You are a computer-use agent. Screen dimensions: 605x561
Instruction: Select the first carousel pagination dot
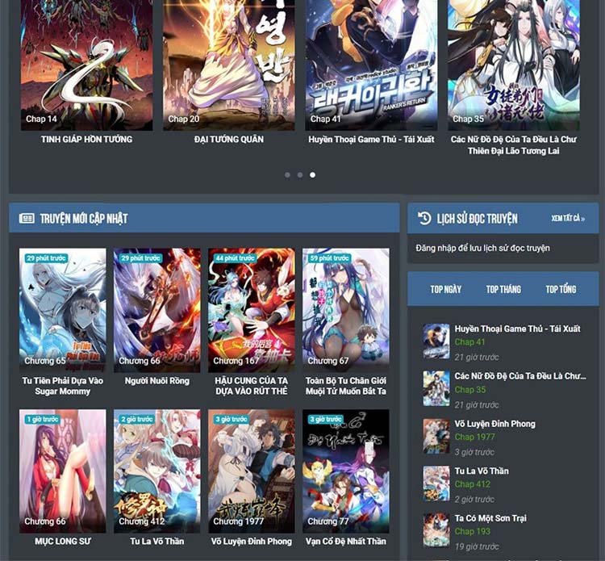(x=287, y=174)
